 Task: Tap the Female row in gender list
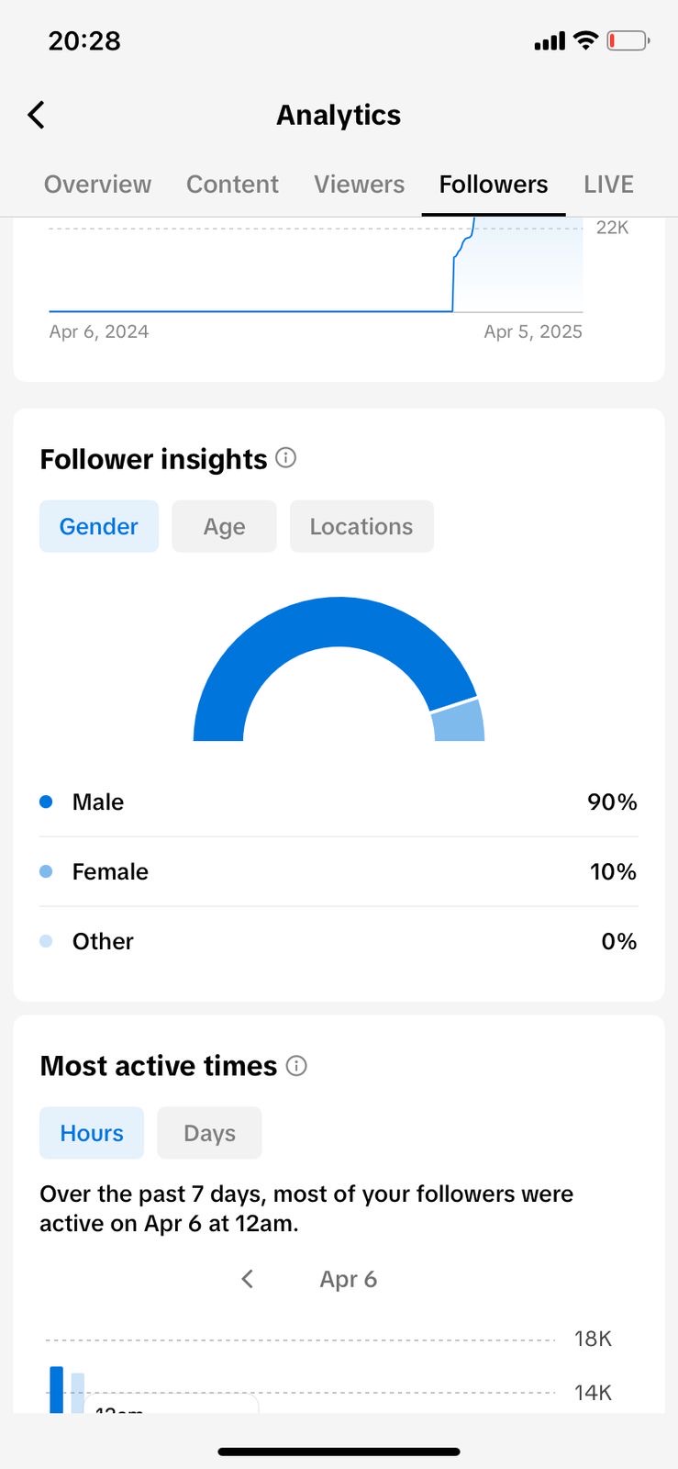click(x=339, y=871)
